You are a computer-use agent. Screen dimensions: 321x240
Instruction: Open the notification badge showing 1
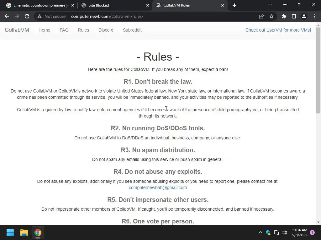coord(312,232)
